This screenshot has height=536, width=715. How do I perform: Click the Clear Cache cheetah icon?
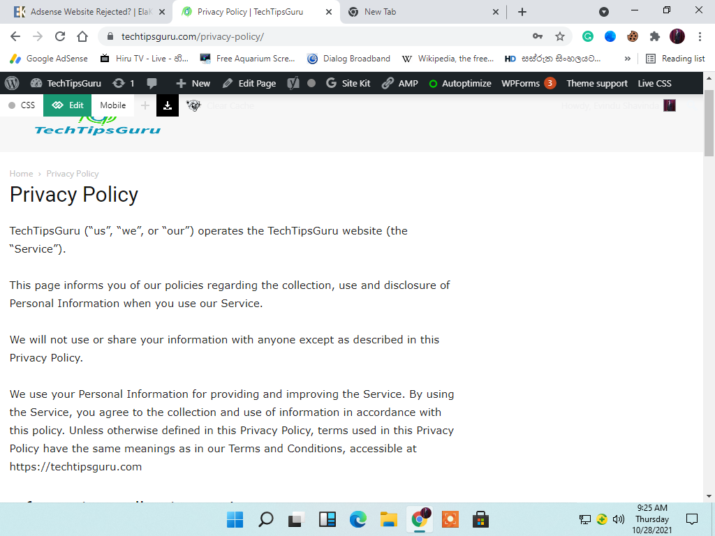[193, 106]
